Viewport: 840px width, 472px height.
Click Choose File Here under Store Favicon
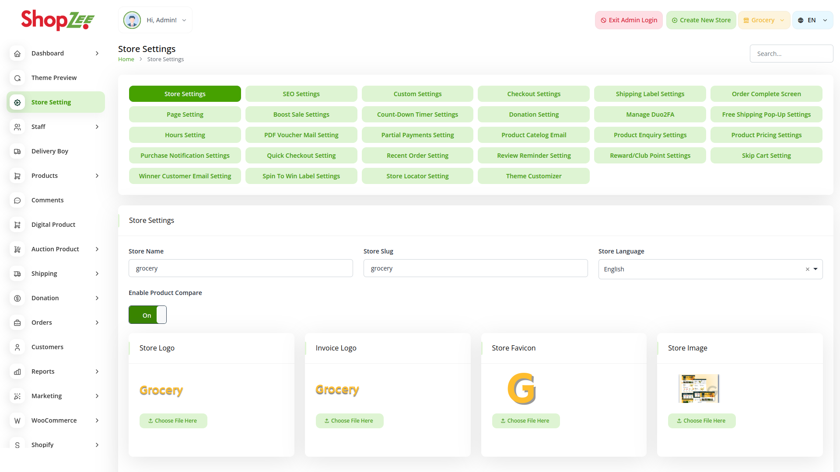click(525, 421)
